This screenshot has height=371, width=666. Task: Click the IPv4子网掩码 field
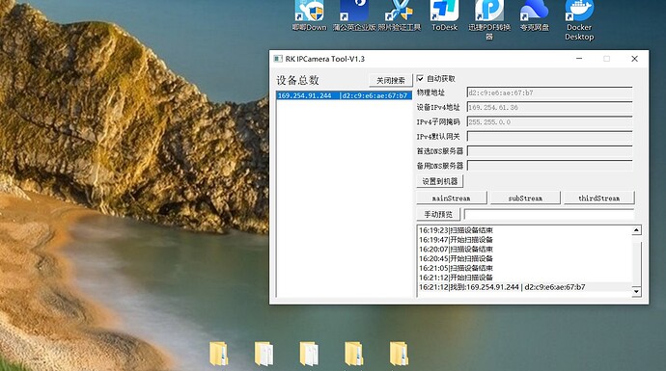click(549, 122)
